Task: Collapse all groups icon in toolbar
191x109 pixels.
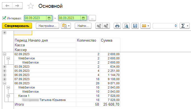Action: point(99,26)
